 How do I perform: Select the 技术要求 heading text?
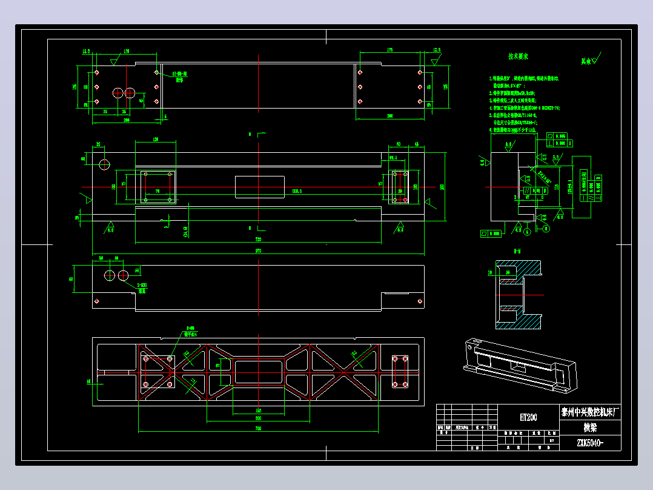point(518,56)
